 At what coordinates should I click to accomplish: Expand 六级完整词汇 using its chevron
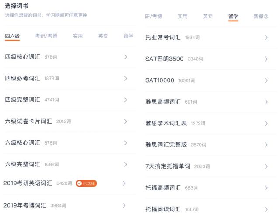pos(125,164)
